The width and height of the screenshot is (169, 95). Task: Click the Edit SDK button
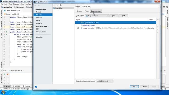click(124, 16)
